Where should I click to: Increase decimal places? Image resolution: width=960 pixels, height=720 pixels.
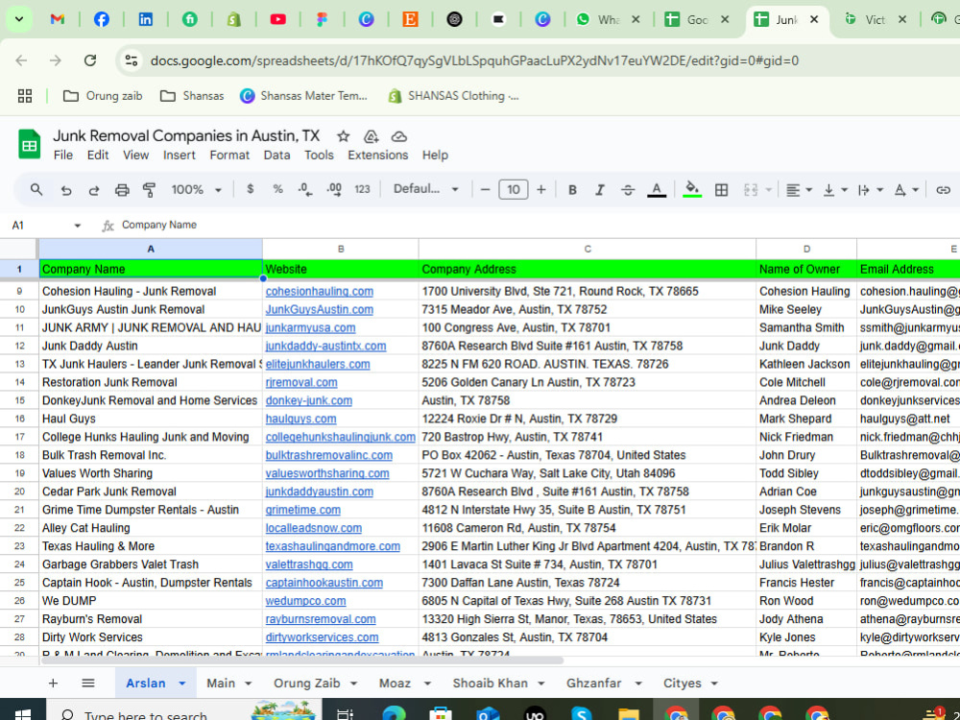pos(334,189)
